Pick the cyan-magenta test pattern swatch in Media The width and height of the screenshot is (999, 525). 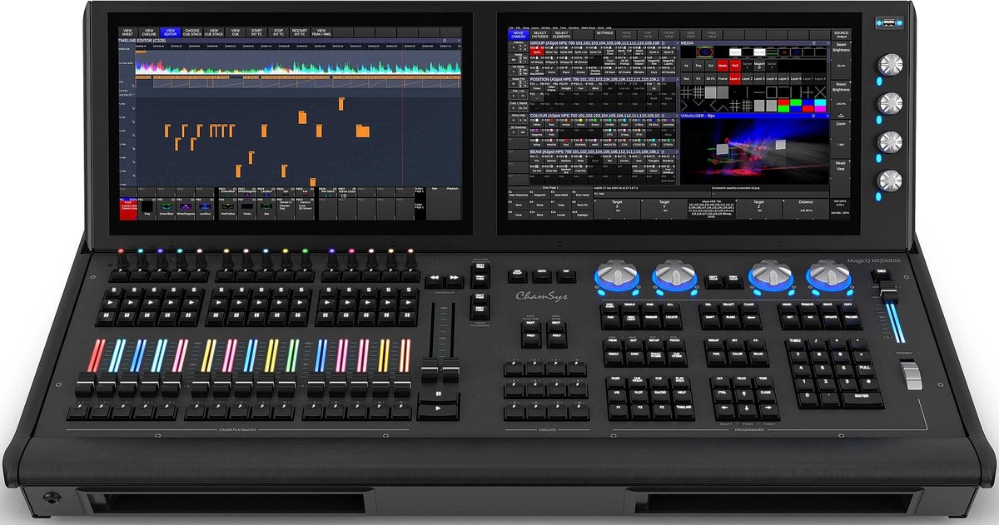coord(820,106)
